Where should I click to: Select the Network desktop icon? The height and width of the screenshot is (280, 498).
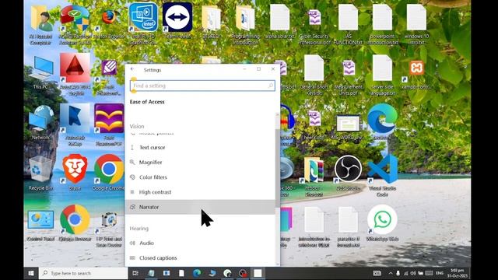tap(40, 123)
